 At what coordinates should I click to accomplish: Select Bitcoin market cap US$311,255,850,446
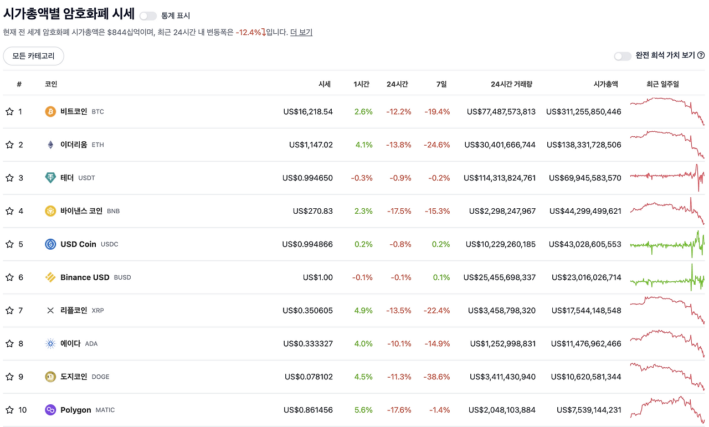584,111
